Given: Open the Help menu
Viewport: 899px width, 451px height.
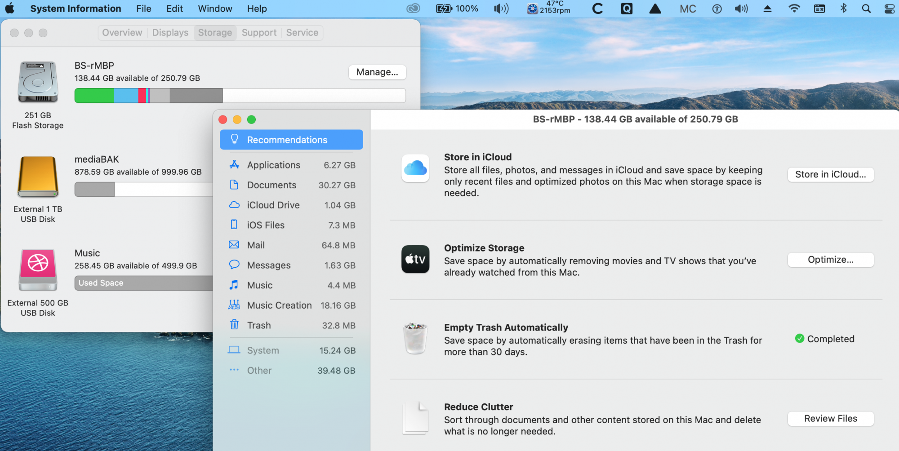Looking at the screenshot, I should coord(257,9).
